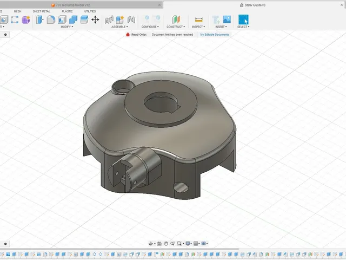346x260 pixels.
Task: Click the timeline horizontal scrollbar
Action: tap(119, 249)
